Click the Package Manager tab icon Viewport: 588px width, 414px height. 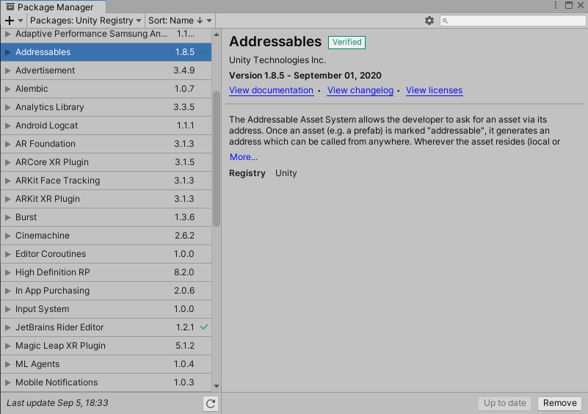10,7
